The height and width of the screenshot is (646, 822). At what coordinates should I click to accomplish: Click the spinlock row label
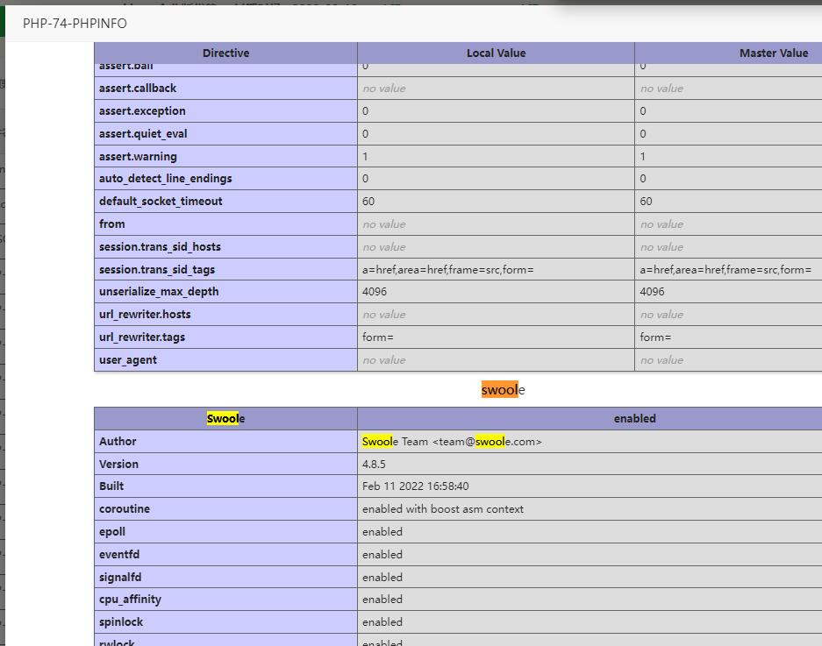coord(120,622)
